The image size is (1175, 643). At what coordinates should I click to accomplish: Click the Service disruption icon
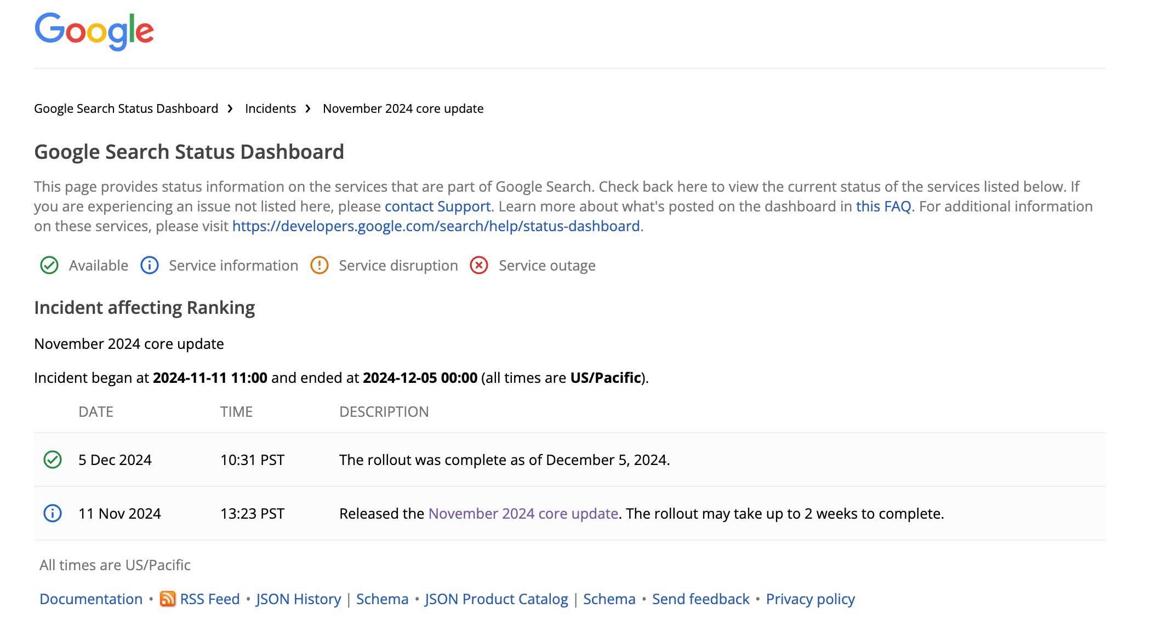(321, 265)
